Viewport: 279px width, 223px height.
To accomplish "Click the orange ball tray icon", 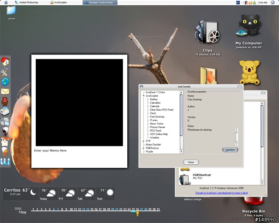I will tap(250, 3).
